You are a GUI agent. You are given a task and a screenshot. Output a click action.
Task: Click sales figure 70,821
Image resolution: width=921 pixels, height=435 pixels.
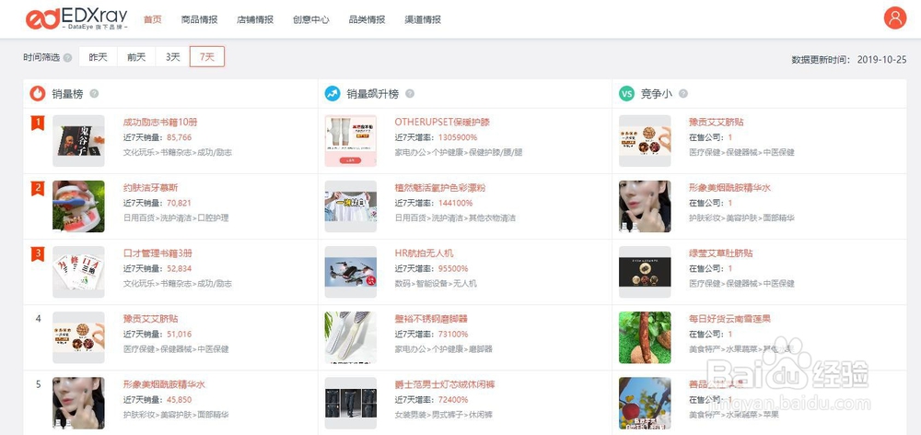click(180, 203)
